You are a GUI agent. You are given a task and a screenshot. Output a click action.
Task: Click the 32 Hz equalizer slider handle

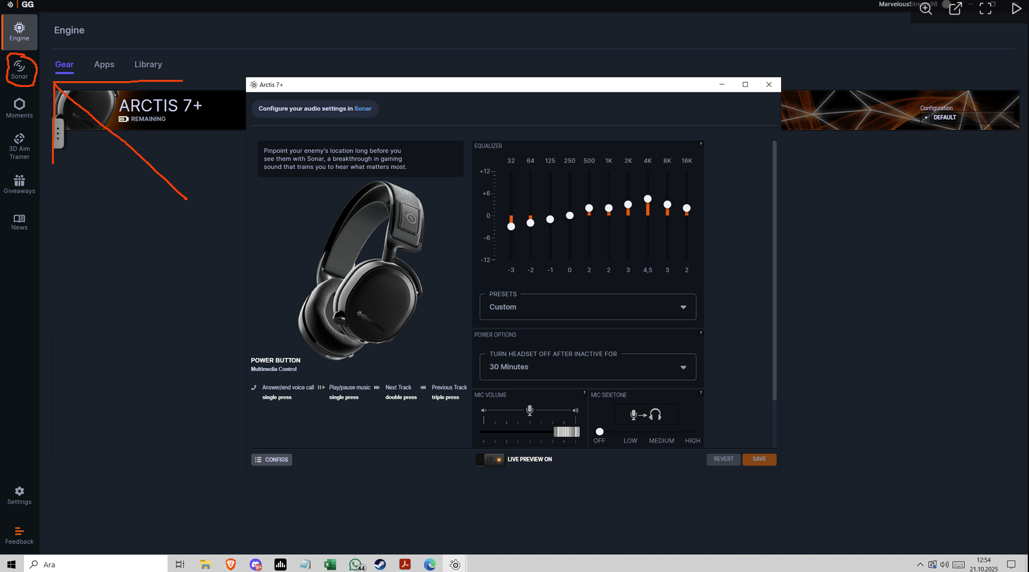coord(511,227)
